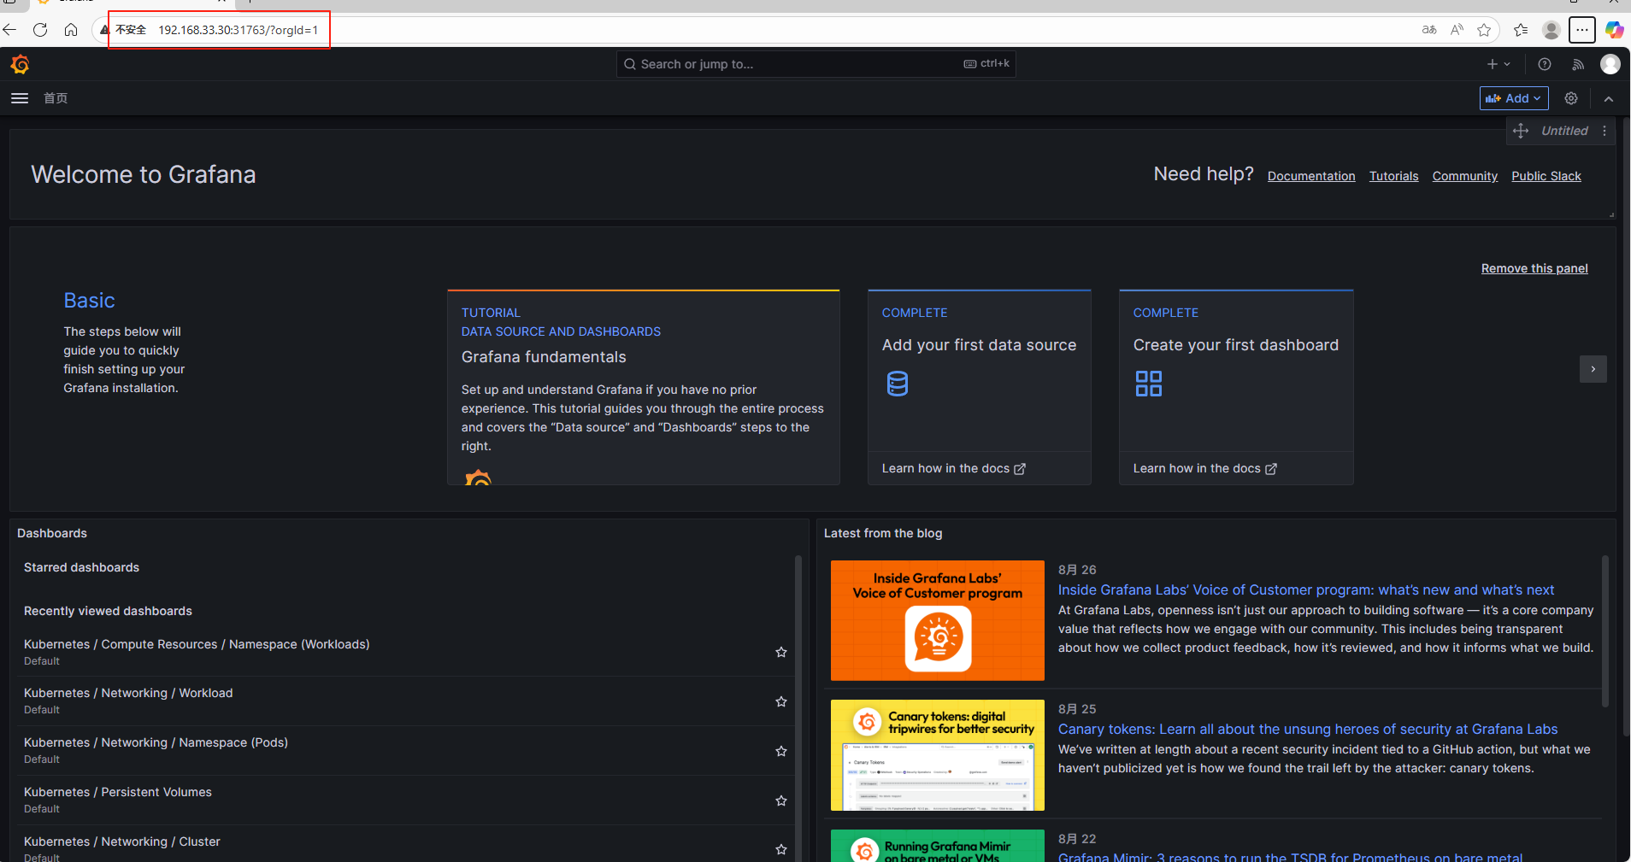Click the dashboard grid icon

1149,384
